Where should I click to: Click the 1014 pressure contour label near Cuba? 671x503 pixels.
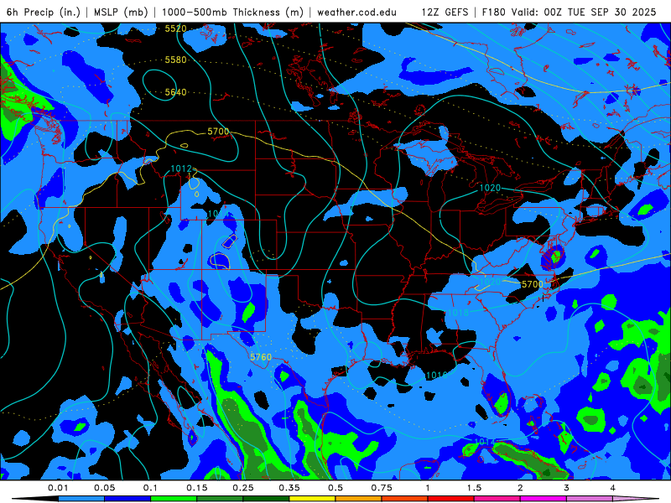[485, 442]
